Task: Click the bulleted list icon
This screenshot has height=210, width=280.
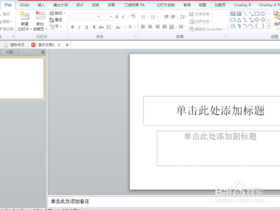Action: coord(143,17)
